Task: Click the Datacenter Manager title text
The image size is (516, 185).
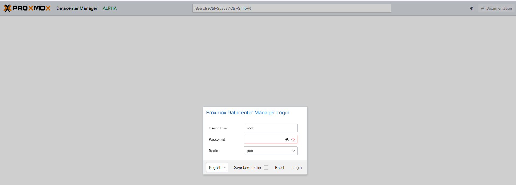Action: point(77,8)
